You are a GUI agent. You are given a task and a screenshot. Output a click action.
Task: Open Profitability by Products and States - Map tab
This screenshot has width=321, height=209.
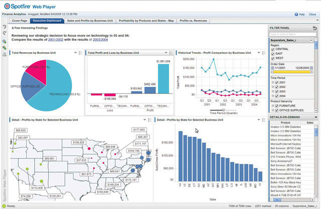tap(146, 21)
